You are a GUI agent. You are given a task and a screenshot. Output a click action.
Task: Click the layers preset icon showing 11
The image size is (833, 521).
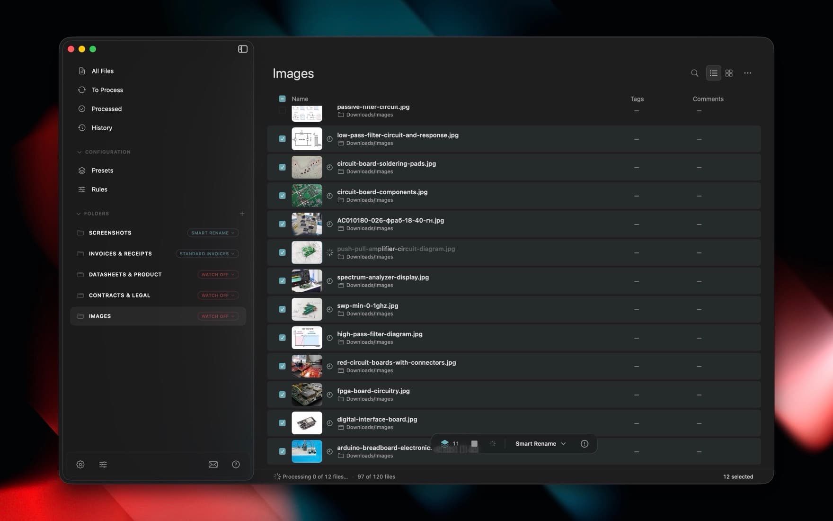click(x=449, y=444)
